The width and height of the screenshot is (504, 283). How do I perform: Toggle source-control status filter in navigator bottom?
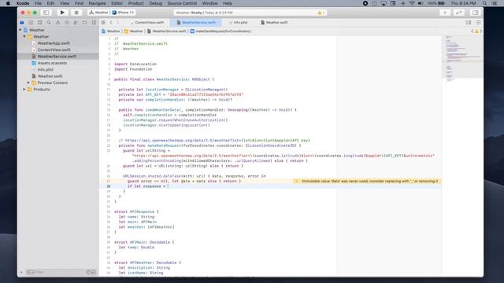pyautogui.click(x=93, y=272)
